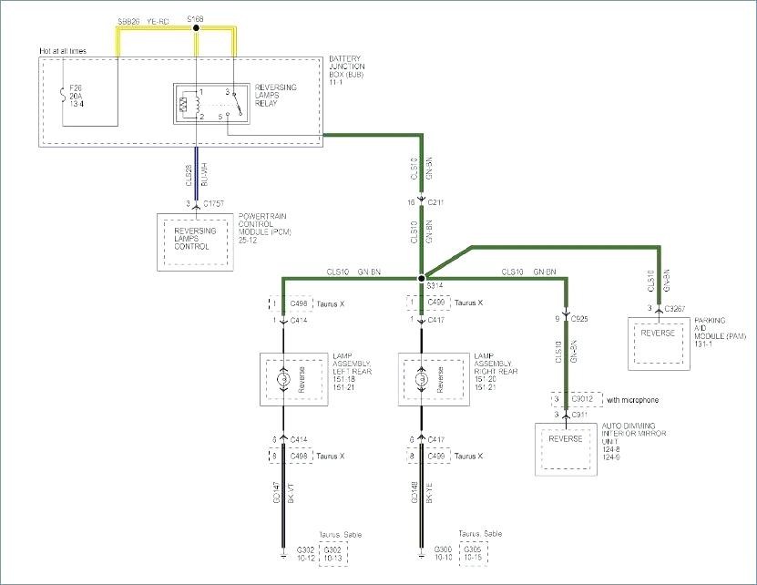Click the G300 ground symbol

(x=422, y=557)
